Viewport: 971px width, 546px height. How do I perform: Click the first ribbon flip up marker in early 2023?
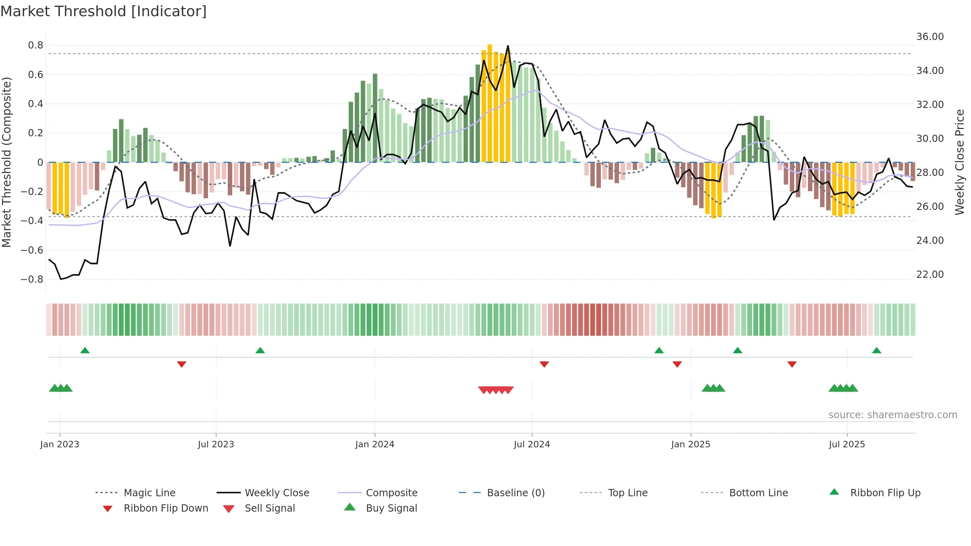tap(85, 350)
